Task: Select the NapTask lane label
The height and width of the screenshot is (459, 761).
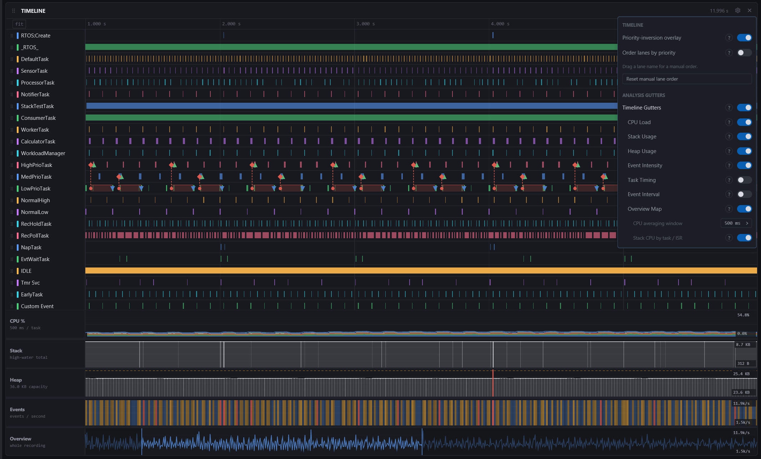Action: [31, 248]
